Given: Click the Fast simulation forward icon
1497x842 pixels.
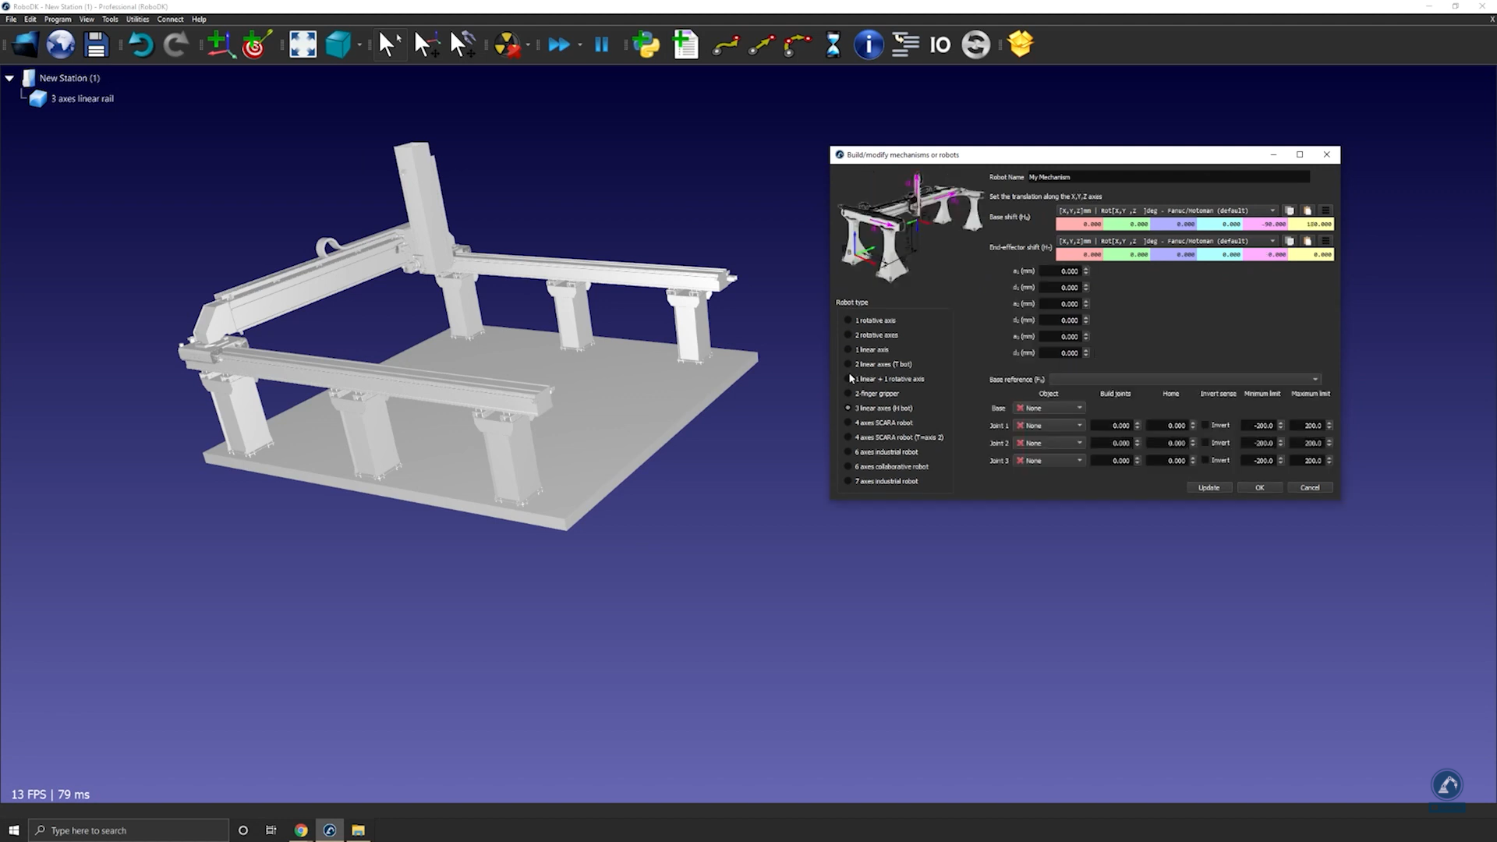Looking at the screenshot, I should pyautogui.click(x=558, y=44).
